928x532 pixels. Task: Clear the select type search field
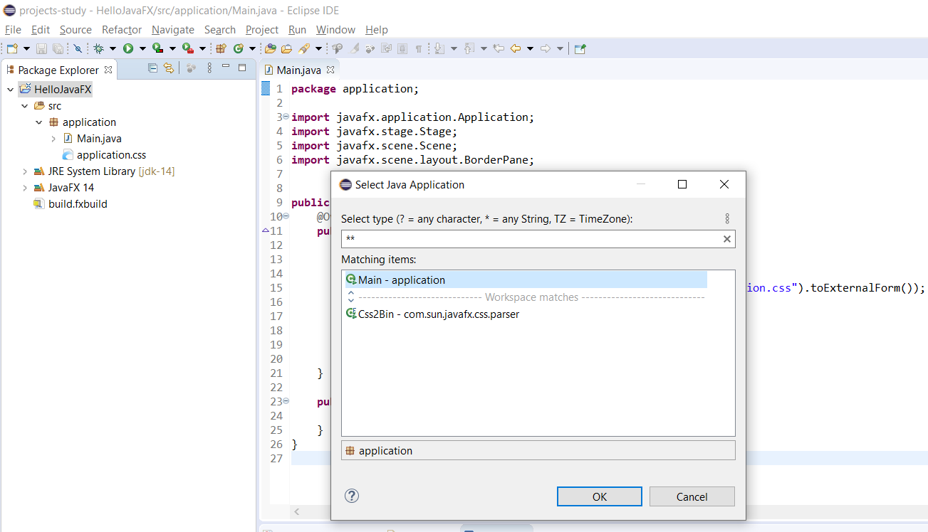pyautogui.click(x=727, y=239)
